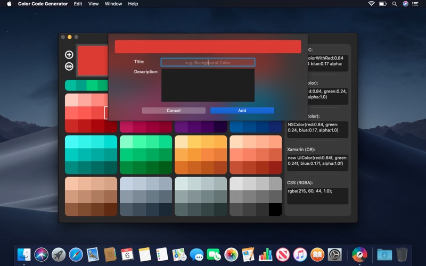Click the Xamarin (C#) label

point(301,149)
